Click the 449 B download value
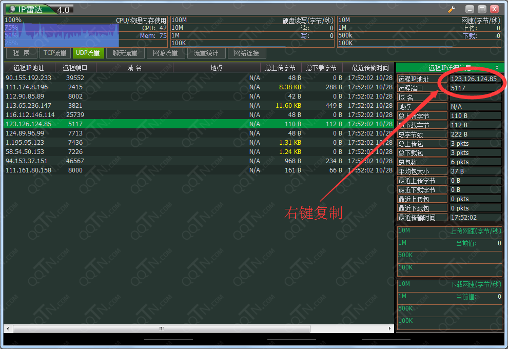This screenshot has width=508, height=349. tap(334, 105)
